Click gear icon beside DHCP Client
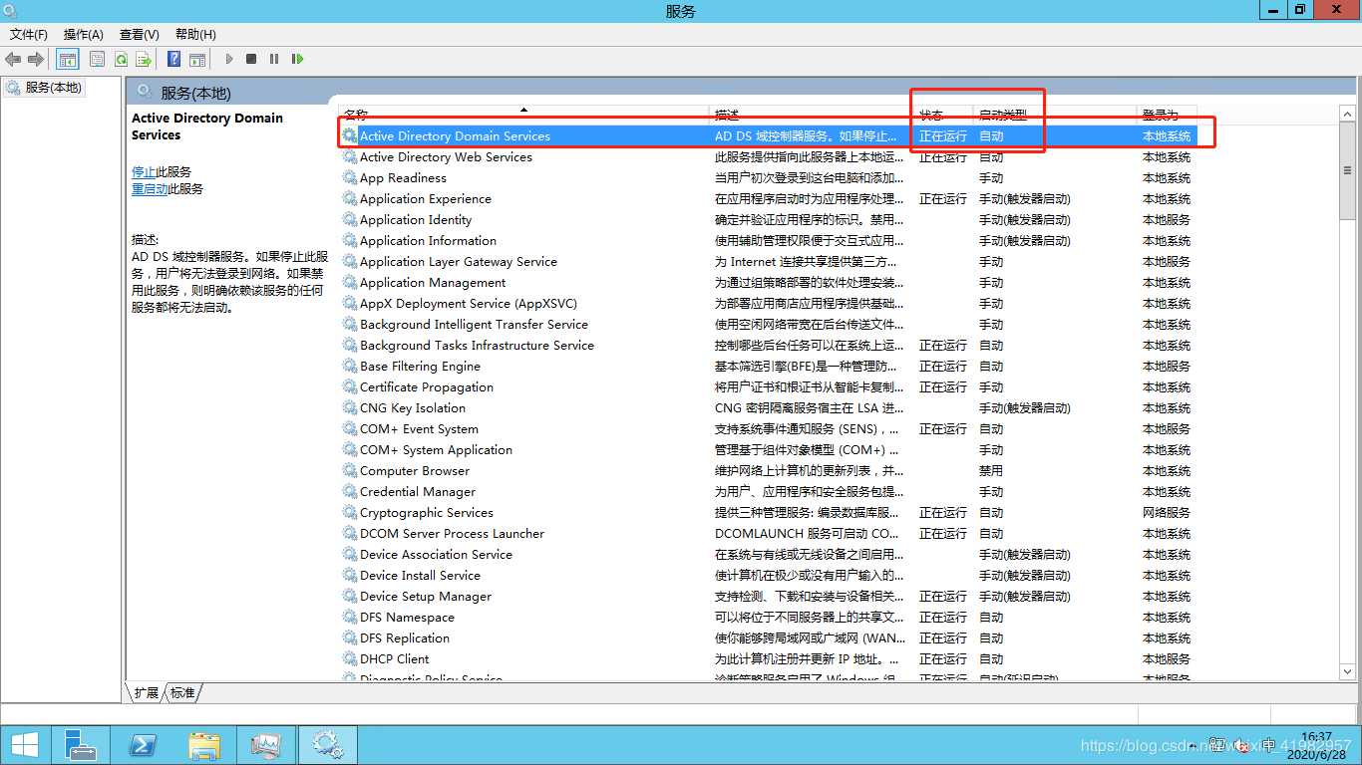The image size is (1362, 765). [350, 659]
